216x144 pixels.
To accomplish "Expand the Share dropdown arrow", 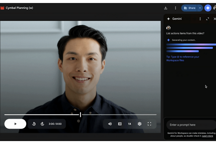I will tap(200, 8).
